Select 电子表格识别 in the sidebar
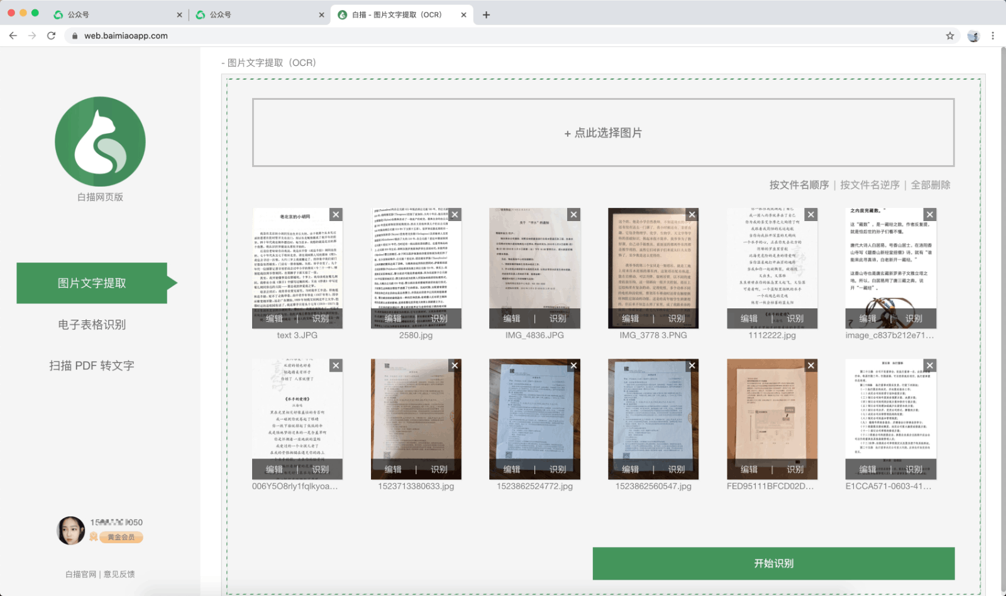 click(92, 324)
